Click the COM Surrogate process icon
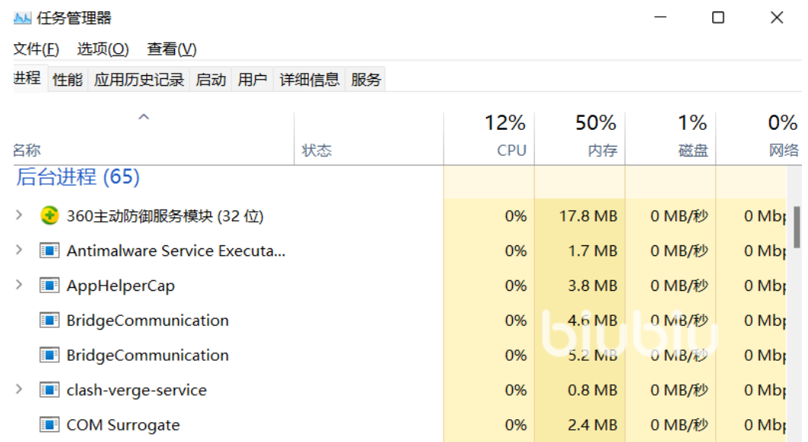The height and width of the screenshot is (442, 808). 49,425
